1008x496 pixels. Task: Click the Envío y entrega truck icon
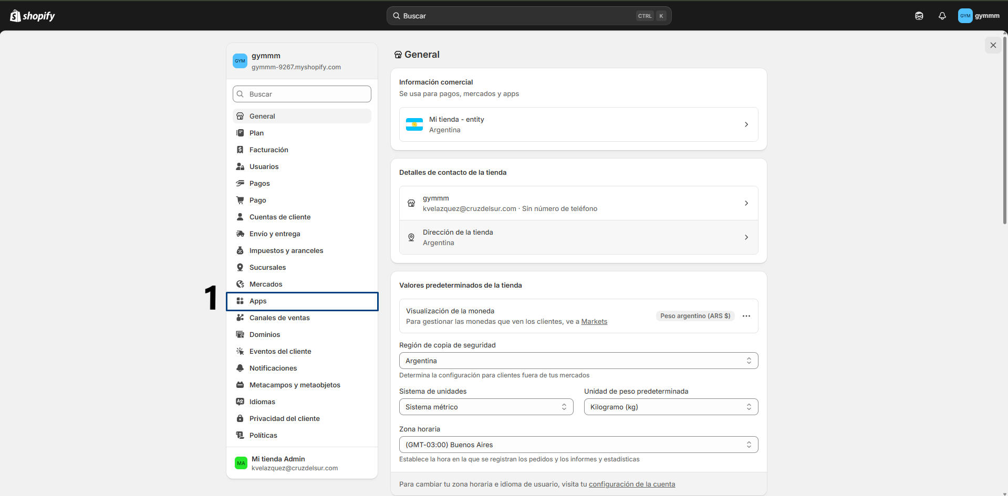pos(240,234)
